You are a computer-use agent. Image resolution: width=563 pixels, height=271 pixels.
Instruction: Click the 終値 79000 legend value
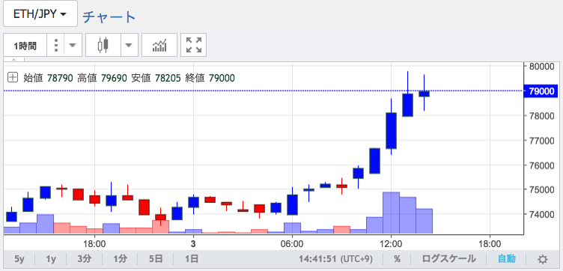210,78
